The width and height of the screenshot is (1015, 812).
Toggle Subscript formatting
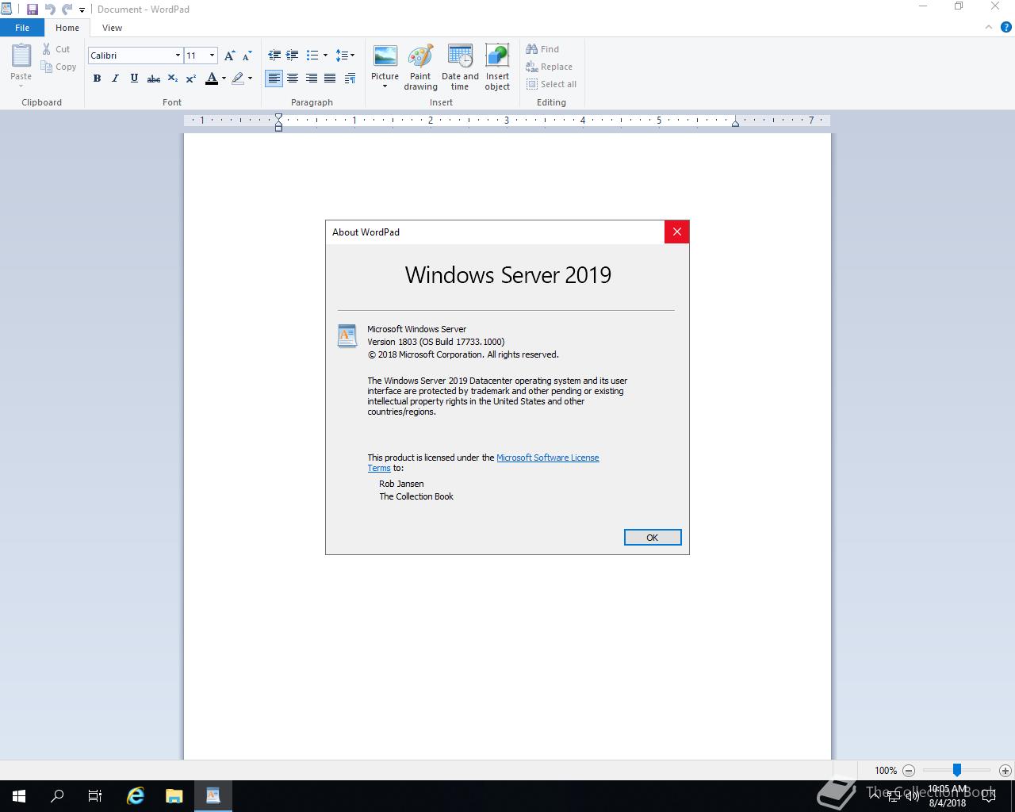172,79
